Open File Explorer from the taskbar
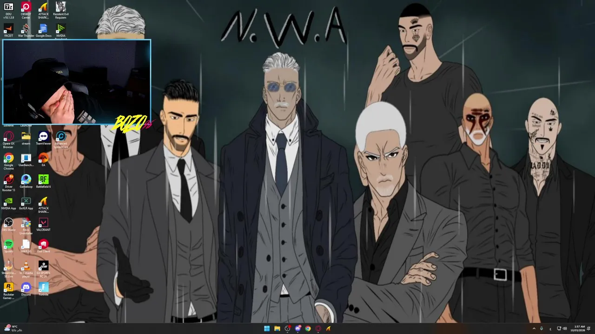 point(277,328)
